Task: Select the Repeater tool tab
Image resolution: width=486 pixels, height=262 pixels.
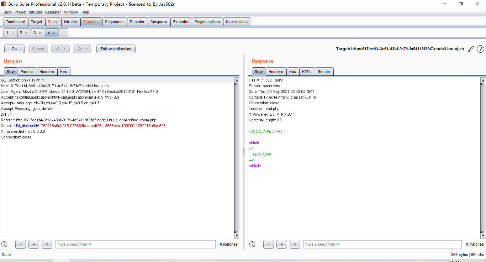Action: coord(91,22)
